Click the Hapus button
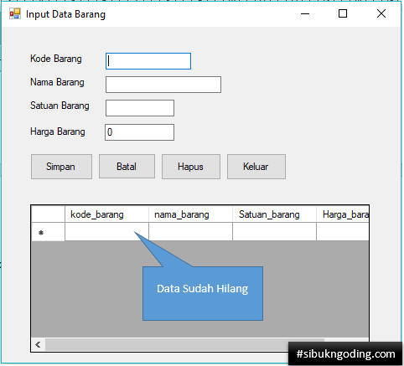 point(191,167)
